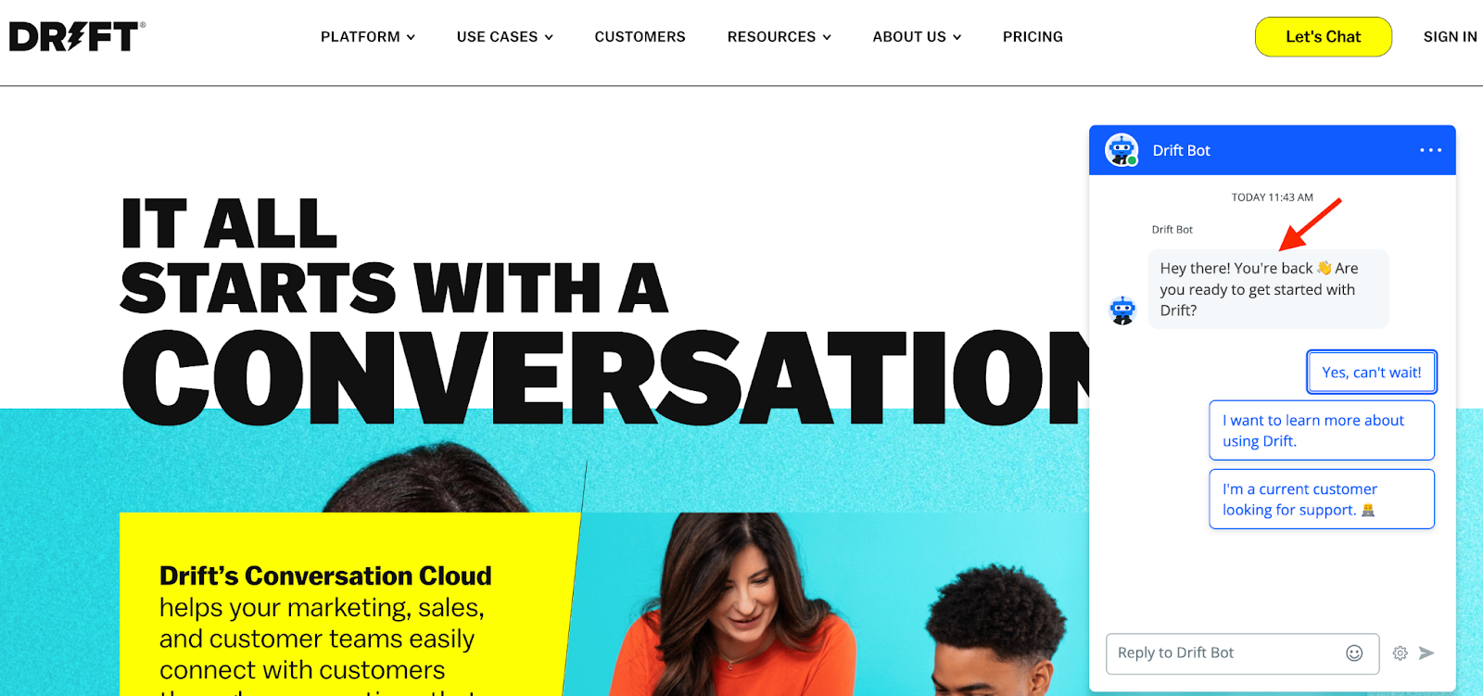Click the yellow Let's Chat button
The width and height of the screenshot is (1483, 696).
click(x=1323, y=37)
